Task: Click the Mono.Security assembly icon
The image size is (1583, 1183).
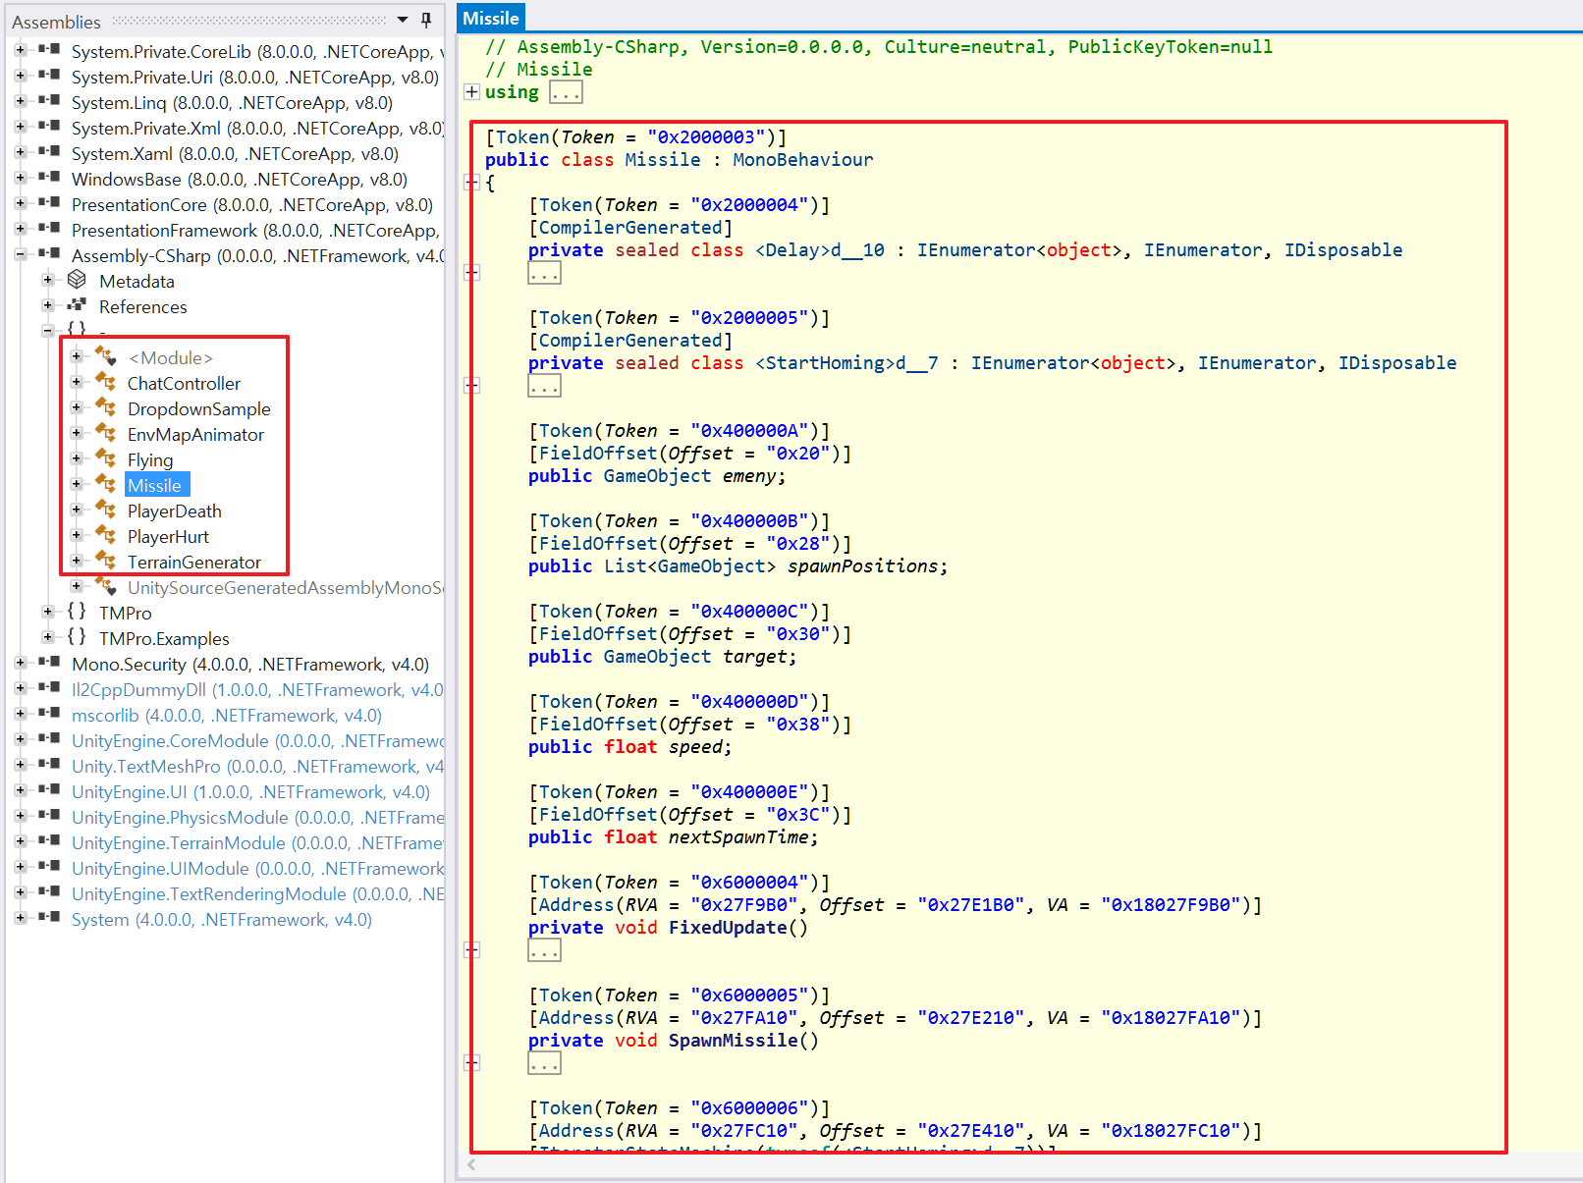Action: (49, 664)
